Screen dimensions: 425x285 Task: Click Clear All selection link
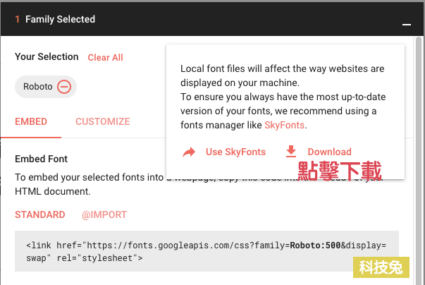coord(106,57)
